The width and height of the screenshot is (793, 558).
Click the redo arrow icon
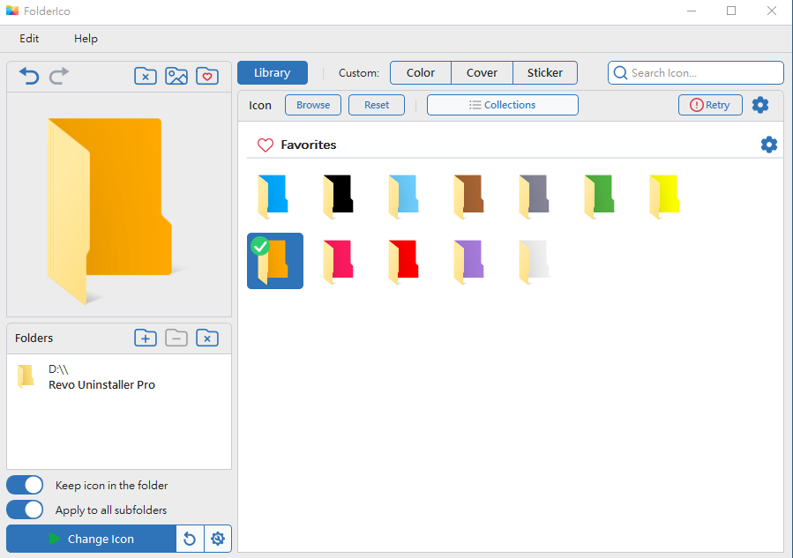[x=59, y=77]
